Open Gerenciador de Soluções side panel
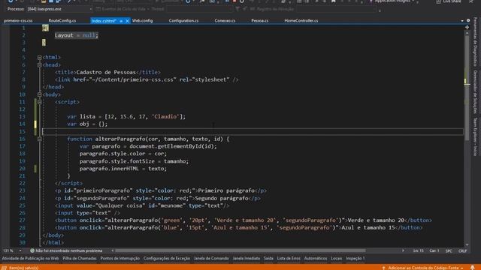This screenshot has width=481, height=270. point(475,91)
